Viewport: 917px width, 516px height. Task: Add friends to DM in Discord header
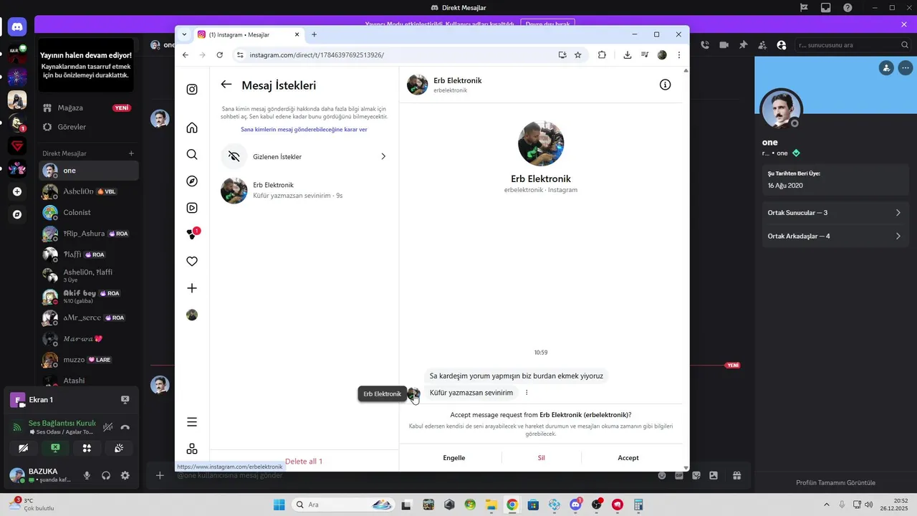[x=762, y=45]
